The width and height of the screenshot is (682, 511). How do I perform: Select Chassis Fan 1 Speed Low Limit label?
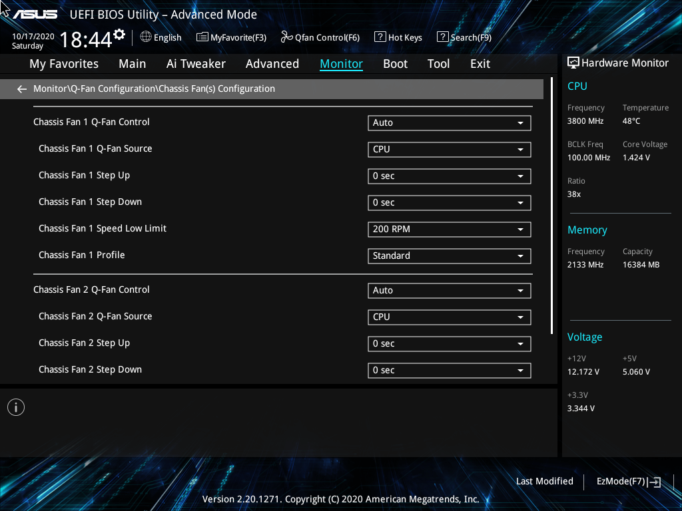(103, 229)
